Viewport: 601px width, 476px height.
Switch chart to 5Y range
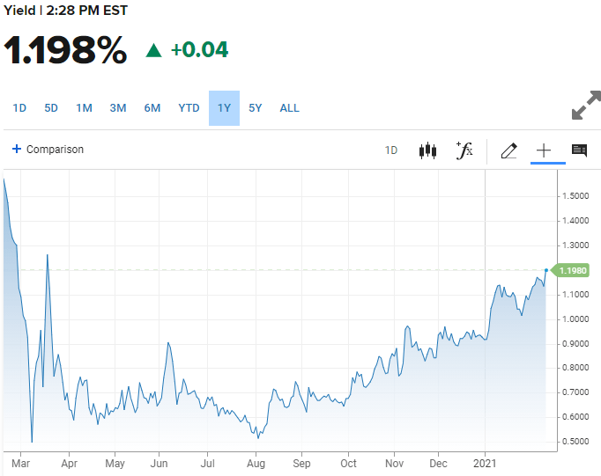pyautogui.click(x=256, y=108)
